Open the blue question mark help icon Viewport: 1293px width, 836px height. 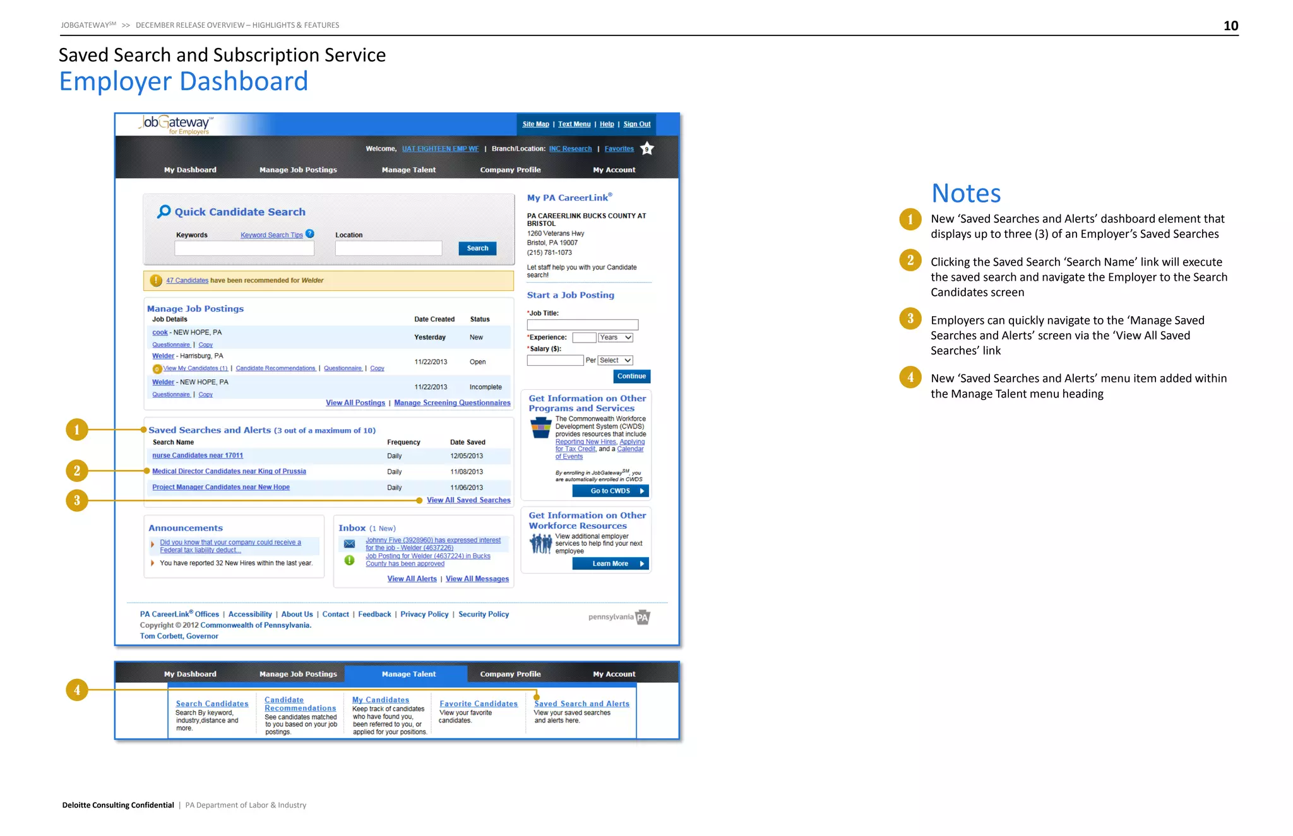coord(310,233)
